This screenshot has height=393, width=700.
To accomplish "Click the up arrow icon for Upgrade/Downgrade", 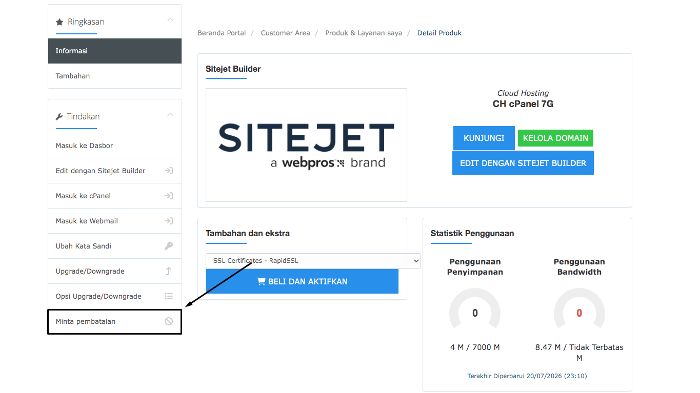I will (x=169, y=271).
